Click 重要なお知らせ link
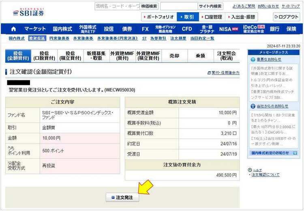This screenshot has width=304, height=211. pos(269,59)
